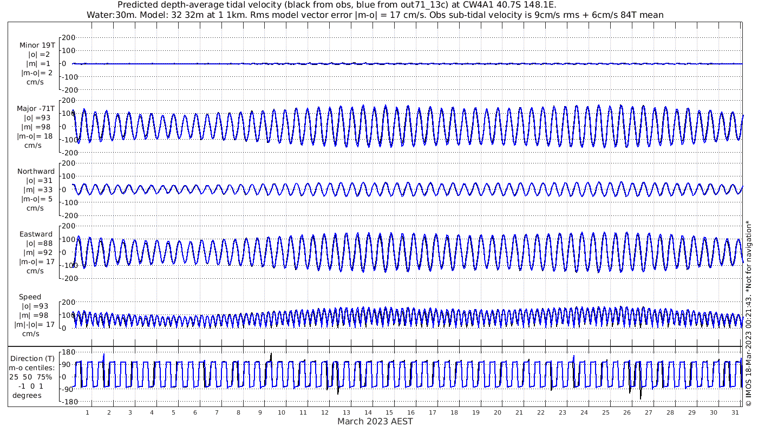The height and width of the screenshot is (433, 758).
Task: Click day '24' on the date axis
Action: (584, 412)
